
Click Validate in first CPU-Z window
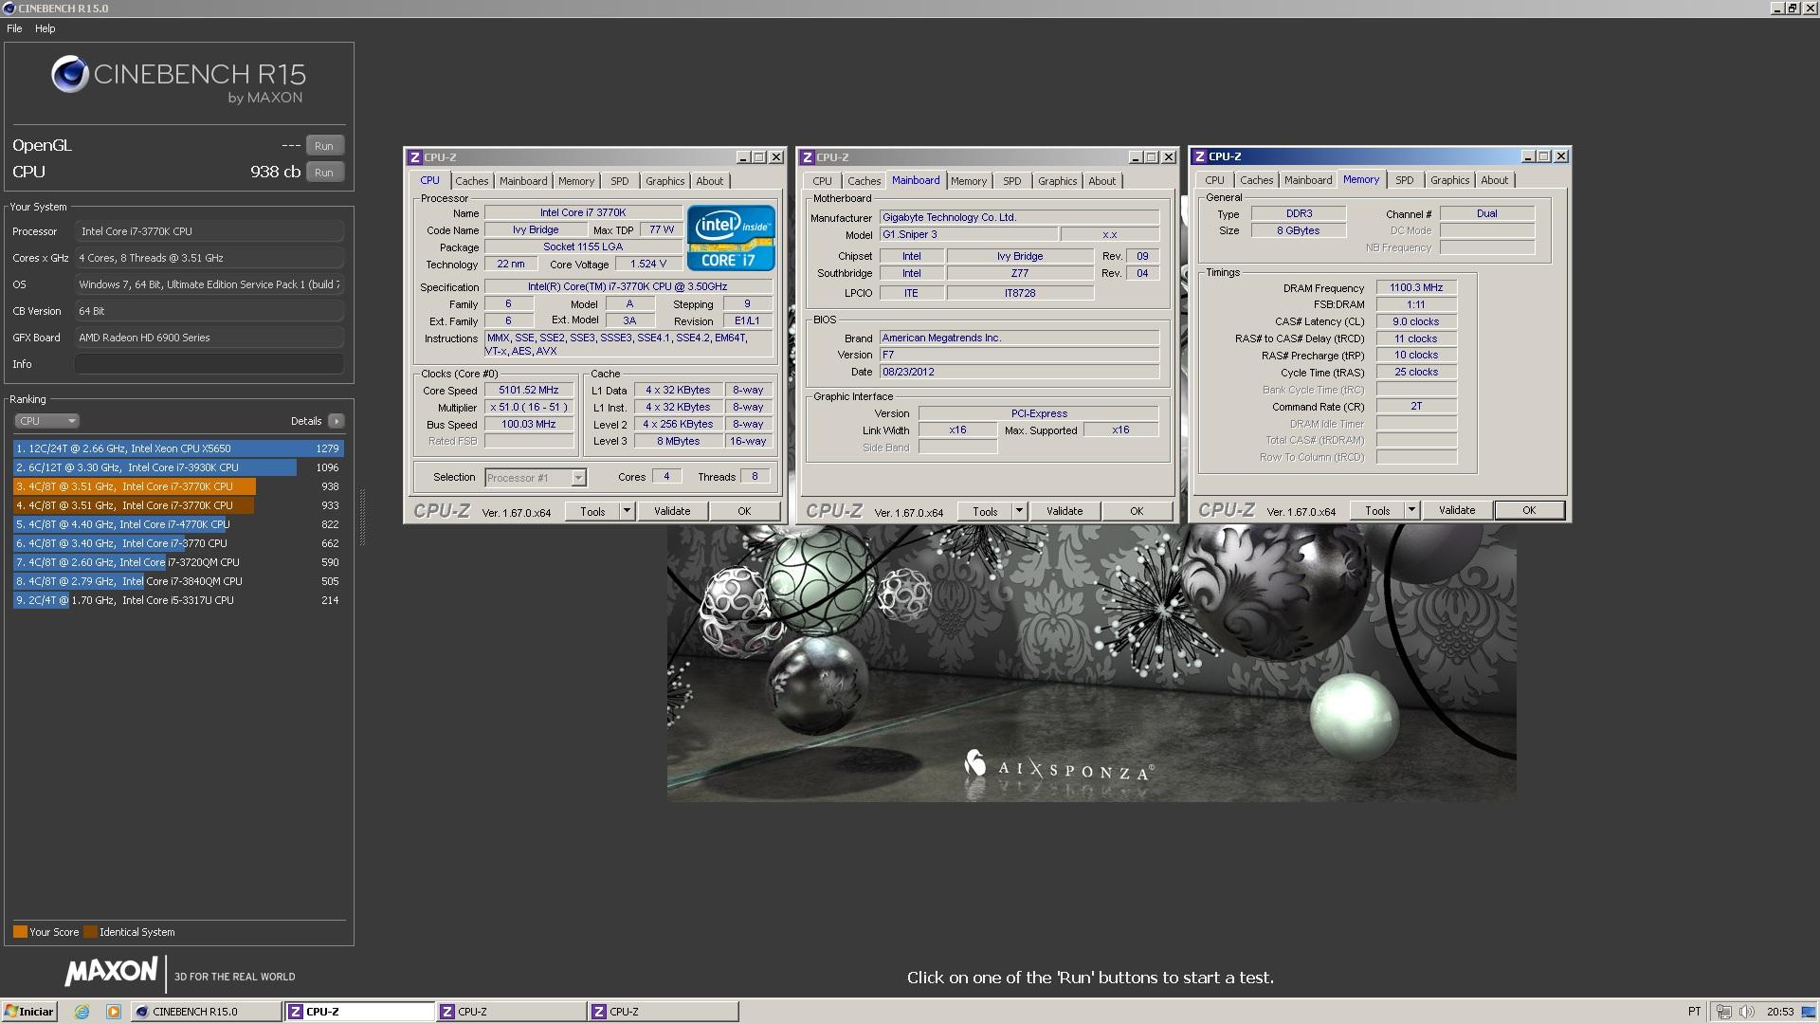[672, 511]
